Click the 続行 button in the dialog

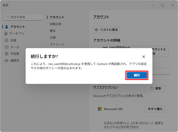coord(137,75)
